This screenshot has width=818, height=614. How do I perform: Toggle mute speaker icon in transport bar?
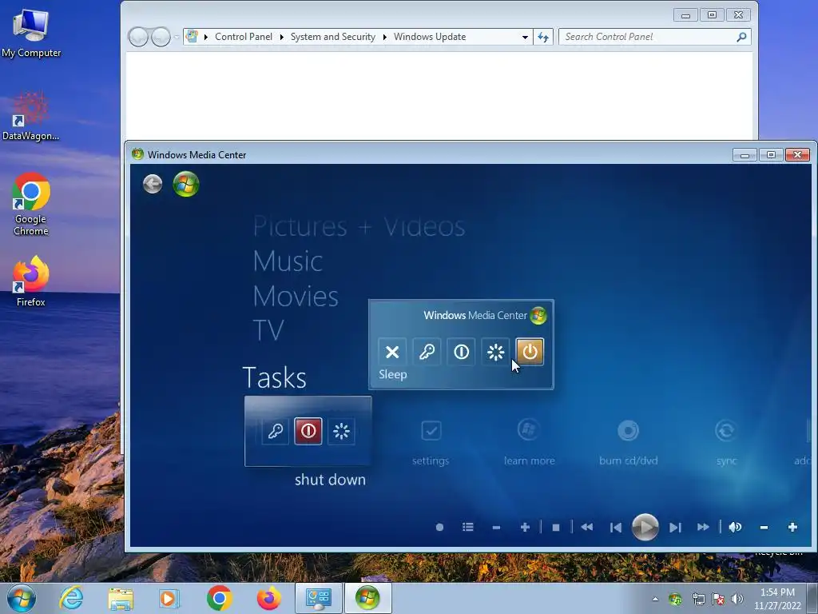coord(735,528)
